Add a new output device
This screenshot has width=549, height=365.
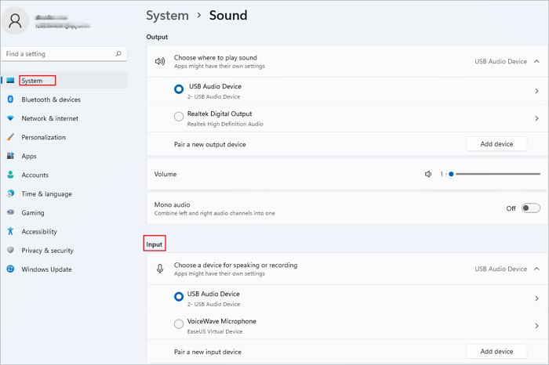497,144
